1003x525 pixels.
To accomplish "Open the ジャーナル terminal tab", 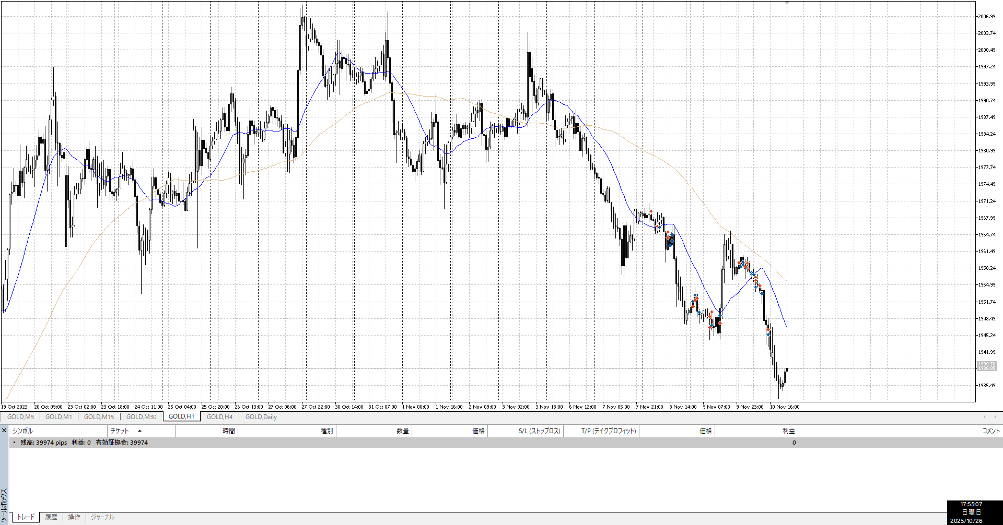I will [102, 517].
